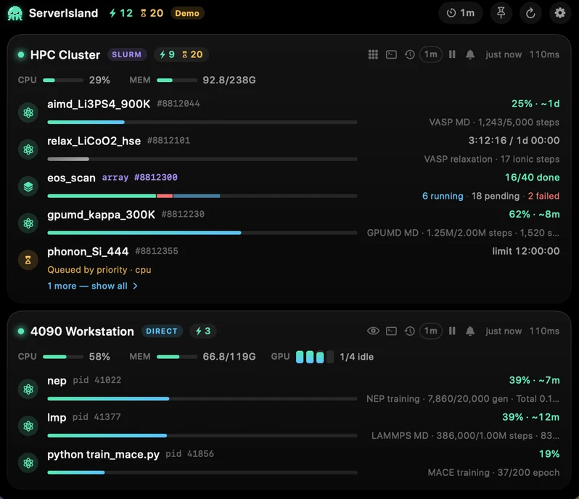Open the python train_mace.py process
The width and height of the screenshot is (579, 499).
pyautogui.click(x=289, y=463)
